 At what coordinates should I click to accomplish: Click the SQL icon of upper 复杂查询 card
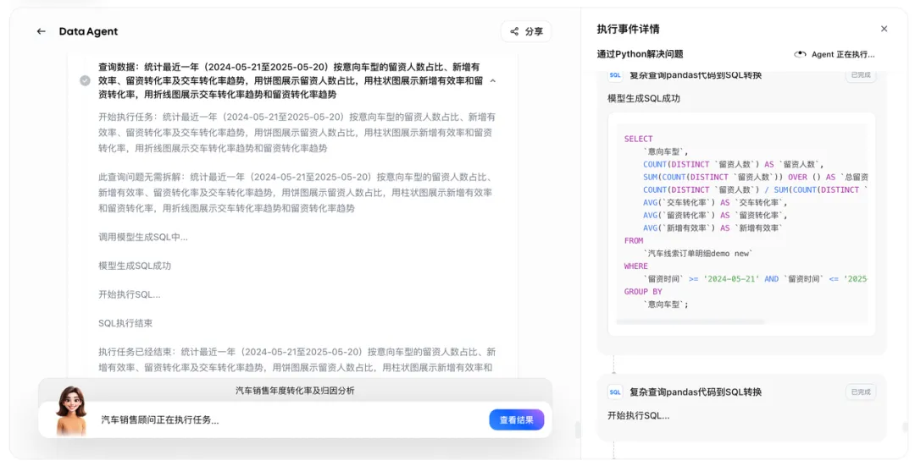[615, 75]
